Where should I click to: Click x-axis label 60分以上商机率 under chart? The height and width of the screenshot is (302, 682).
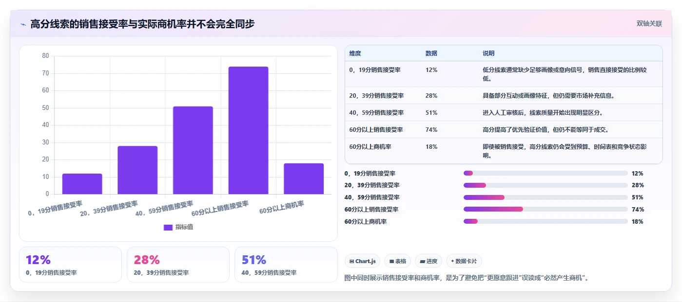click(282, 207)
